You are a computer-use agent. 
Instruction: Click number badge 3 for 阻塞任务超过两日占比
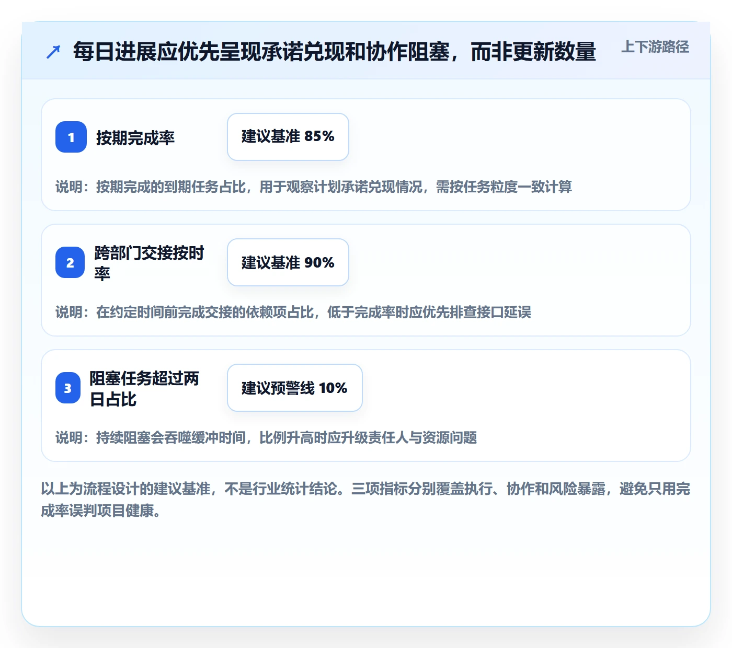tap(68, 388)
